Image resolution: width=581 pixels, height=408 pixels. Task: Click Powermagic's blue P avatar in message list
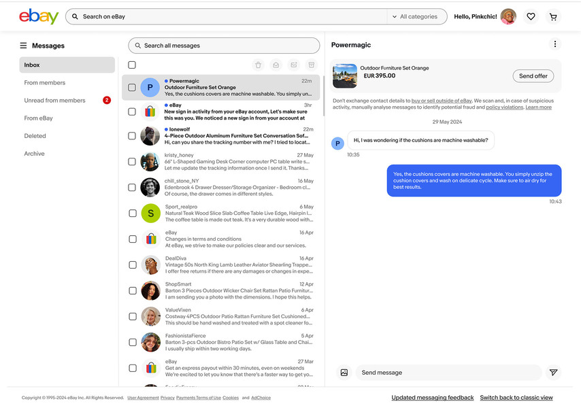pos(150,87)
